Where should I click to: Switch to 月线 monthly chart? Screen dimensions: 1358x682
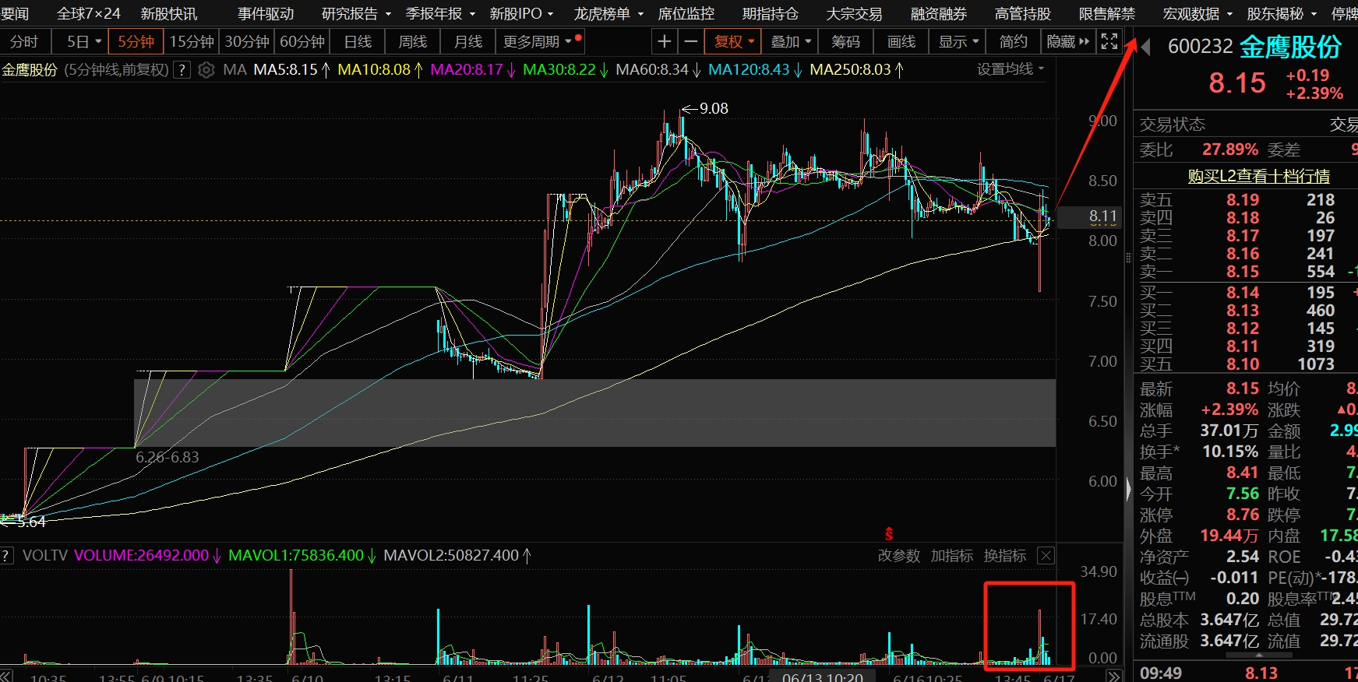pos(468,41)
